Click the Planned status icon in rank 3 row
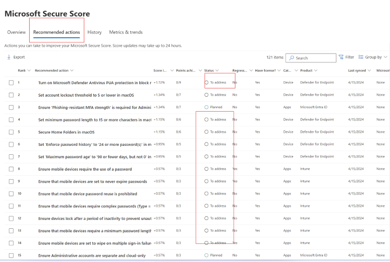The height and width of the screenshot is (262, 390). click(x=207, y=107)
